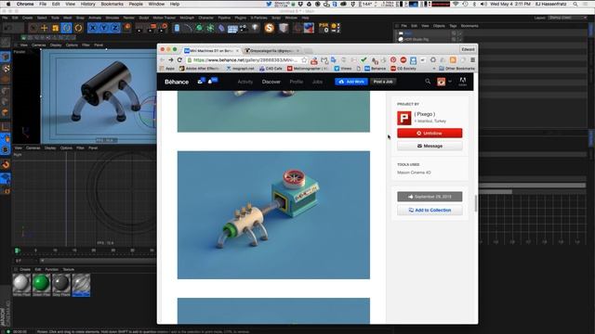
Task: Select the checkerboard texture mode in left palette
Action: click(x=7, y=68)
